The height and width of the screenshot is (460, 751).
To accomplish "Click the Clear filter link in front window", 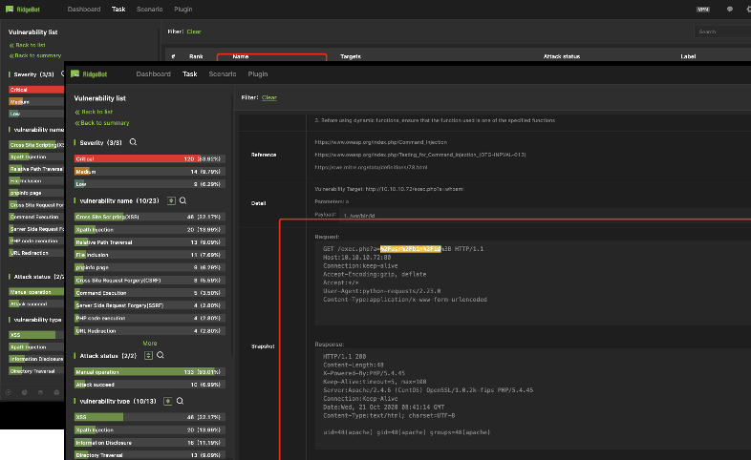I will [x=269, y=97].
